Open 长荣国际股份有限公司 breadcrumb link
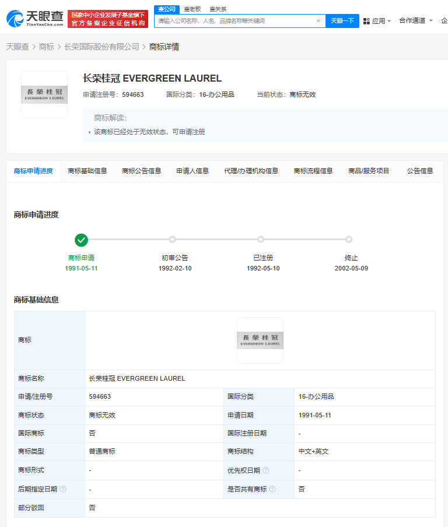The width and height of the screenshot is (448, 527). pos(101,47)
